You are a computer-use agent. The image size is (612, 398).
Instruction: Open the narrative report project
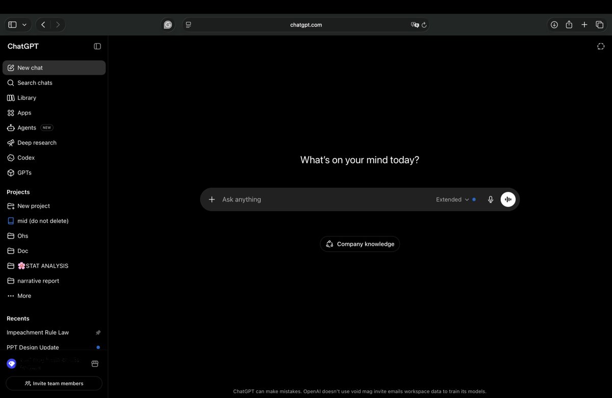tap(54, 281)
